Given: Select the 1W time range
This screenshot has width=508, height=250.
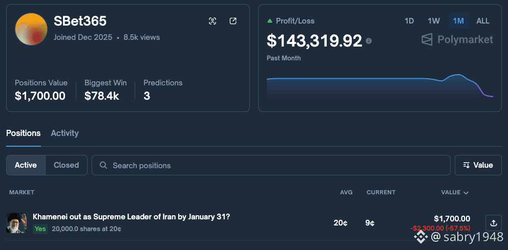Looking at the screenshot, I should [434, 21].
